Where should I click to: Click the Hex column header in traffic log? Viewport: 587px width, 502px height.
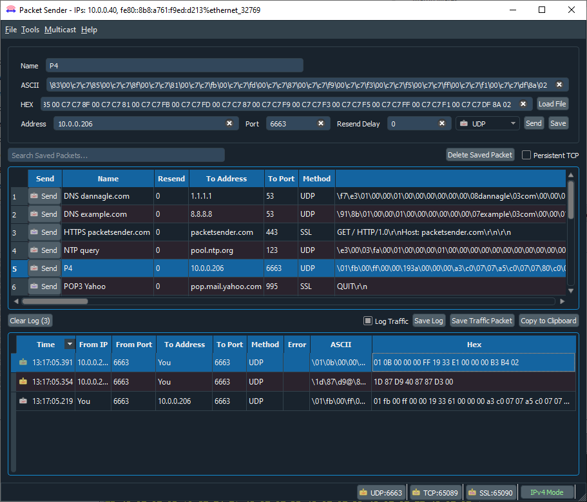pyautogui.click(x=474, y=344)
